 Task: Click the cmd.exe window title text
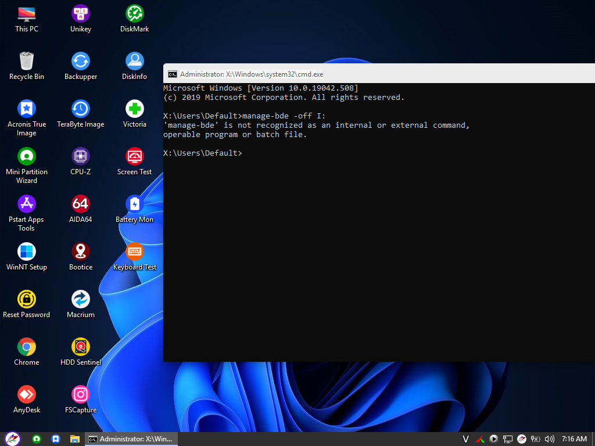(x=252, y=74)
